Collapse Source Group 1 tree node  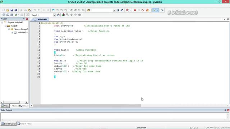9,29
